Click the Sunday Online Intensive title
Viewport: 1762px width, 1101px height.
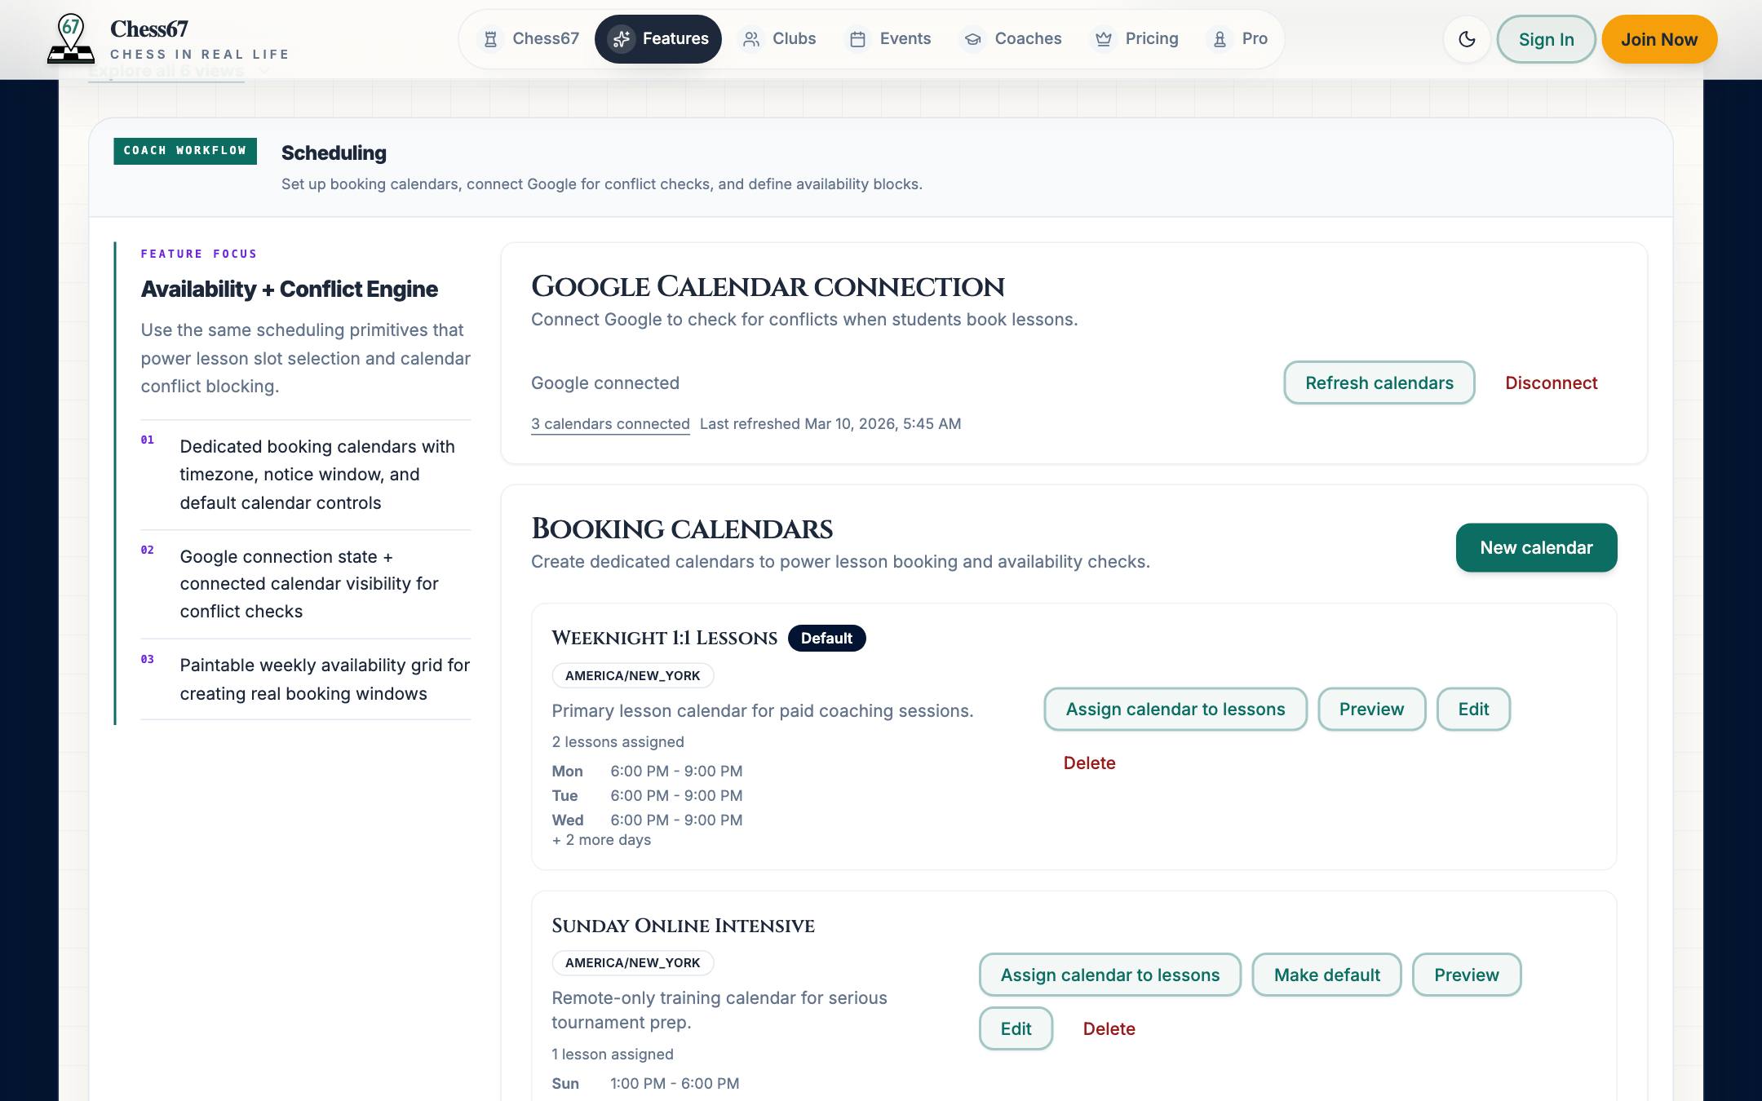pyautogui.click(x=683, y=926)
